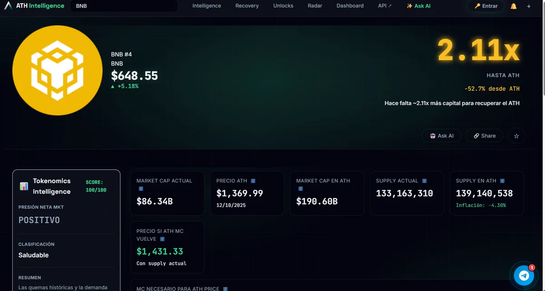Click the Saludable classification value
This screenshot has width=545, height=291.
coord(34,255)
